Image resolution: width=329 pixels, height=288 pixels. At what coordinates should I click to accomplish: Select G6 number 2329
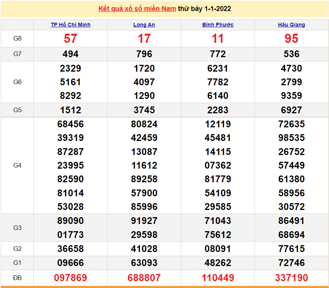[x=71, y=69]
